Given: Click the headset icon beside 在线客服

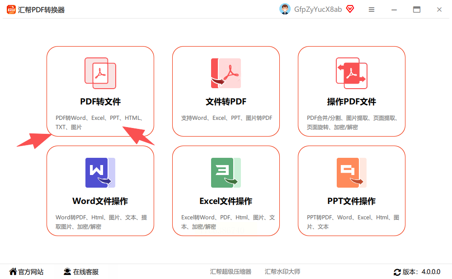Looking at the screenshot, I should [67, 271].
